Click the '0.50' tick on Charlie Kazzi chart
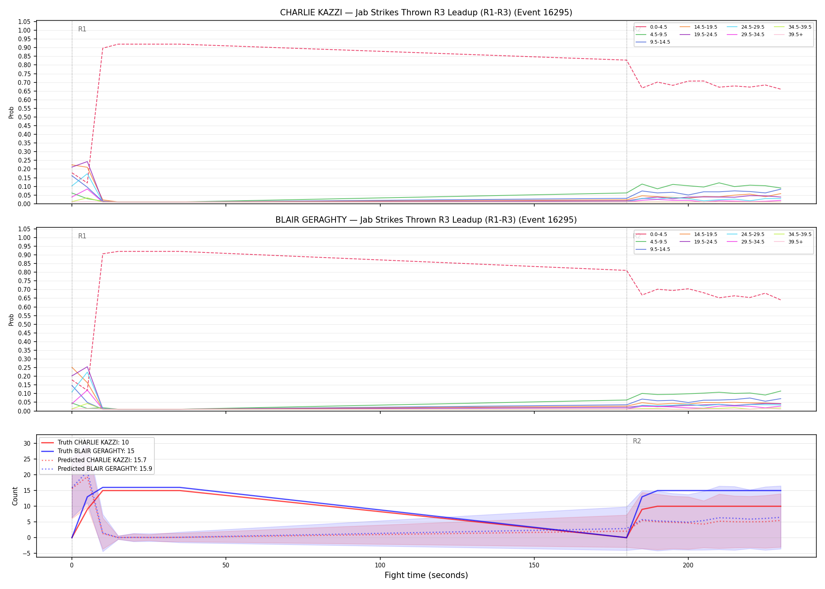Image resolution: width=825 pixels, height=589 pixels. 24,117
